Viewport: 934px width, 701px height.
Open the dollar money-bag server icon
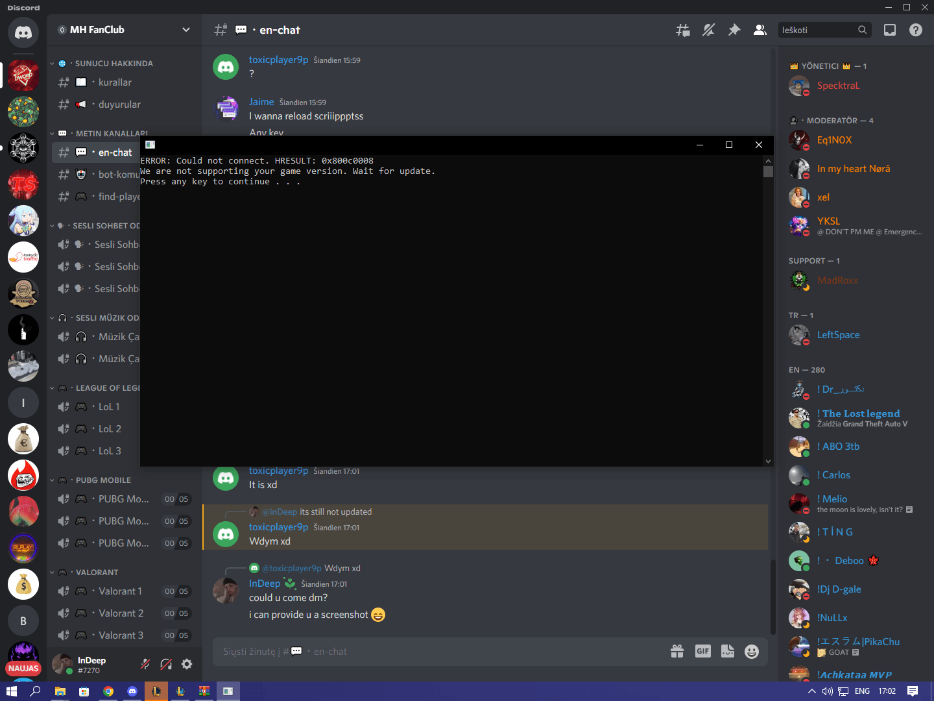pos(23,584)
